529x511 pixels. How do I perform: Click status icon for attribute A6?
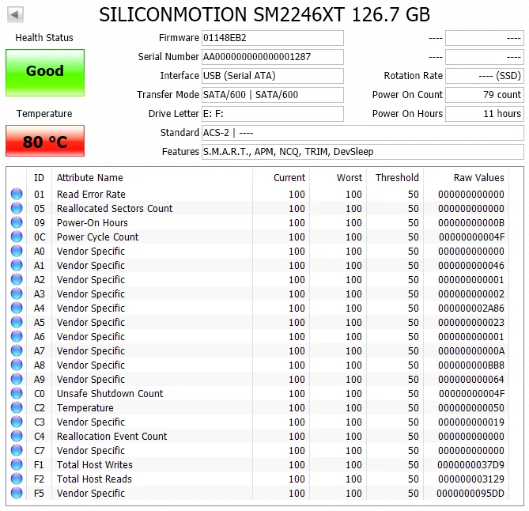coord(17,336)
